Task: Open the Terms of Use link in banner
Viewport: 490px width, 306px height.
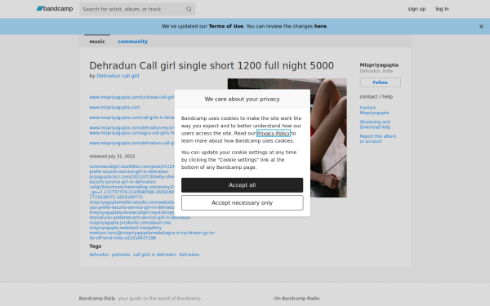Action: (x=225, y=26)
